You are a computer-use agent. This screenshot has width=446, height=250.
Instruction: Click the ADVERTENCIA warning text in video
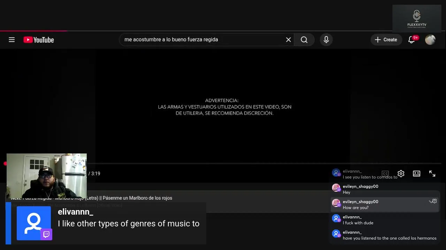tap(224, 107)
